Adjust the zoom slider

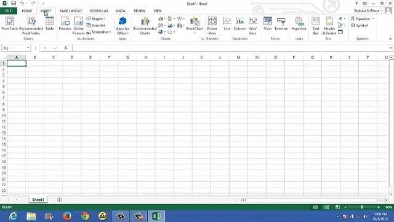click(362, 207)
